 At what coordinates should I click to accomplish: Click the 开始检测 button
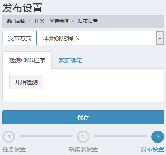pyautogui.click(x=26, y=82)
